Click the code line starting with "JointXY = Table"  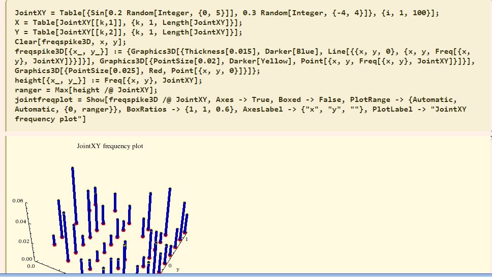pos(227,13)
